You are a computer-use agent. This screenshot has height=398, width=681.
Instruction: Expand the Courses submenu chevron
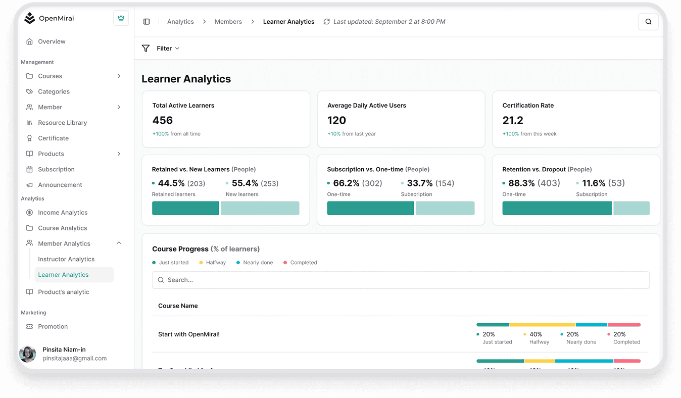[x=119, y=76]
